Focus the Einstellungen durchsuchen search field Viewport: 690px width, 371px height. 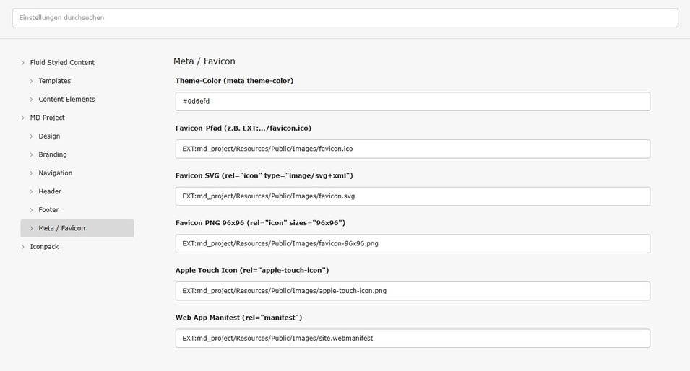pyautogui.click(x=345, y=18)
